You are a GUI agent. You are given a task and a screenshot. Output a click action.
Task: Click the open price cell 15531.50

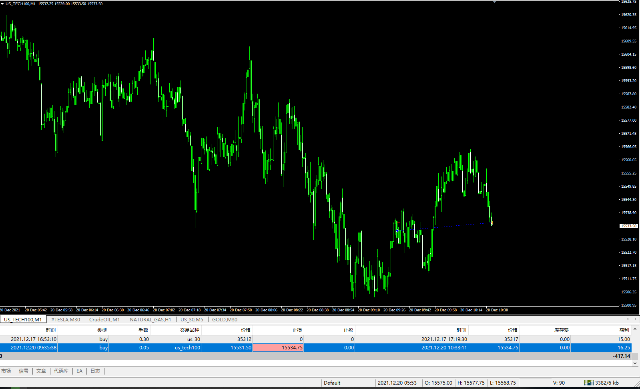tap(241, 347)
